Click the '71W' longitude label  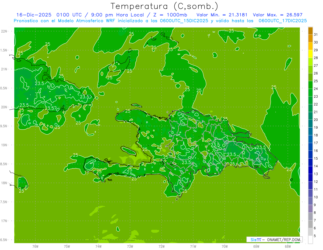(x=193, y=246)
